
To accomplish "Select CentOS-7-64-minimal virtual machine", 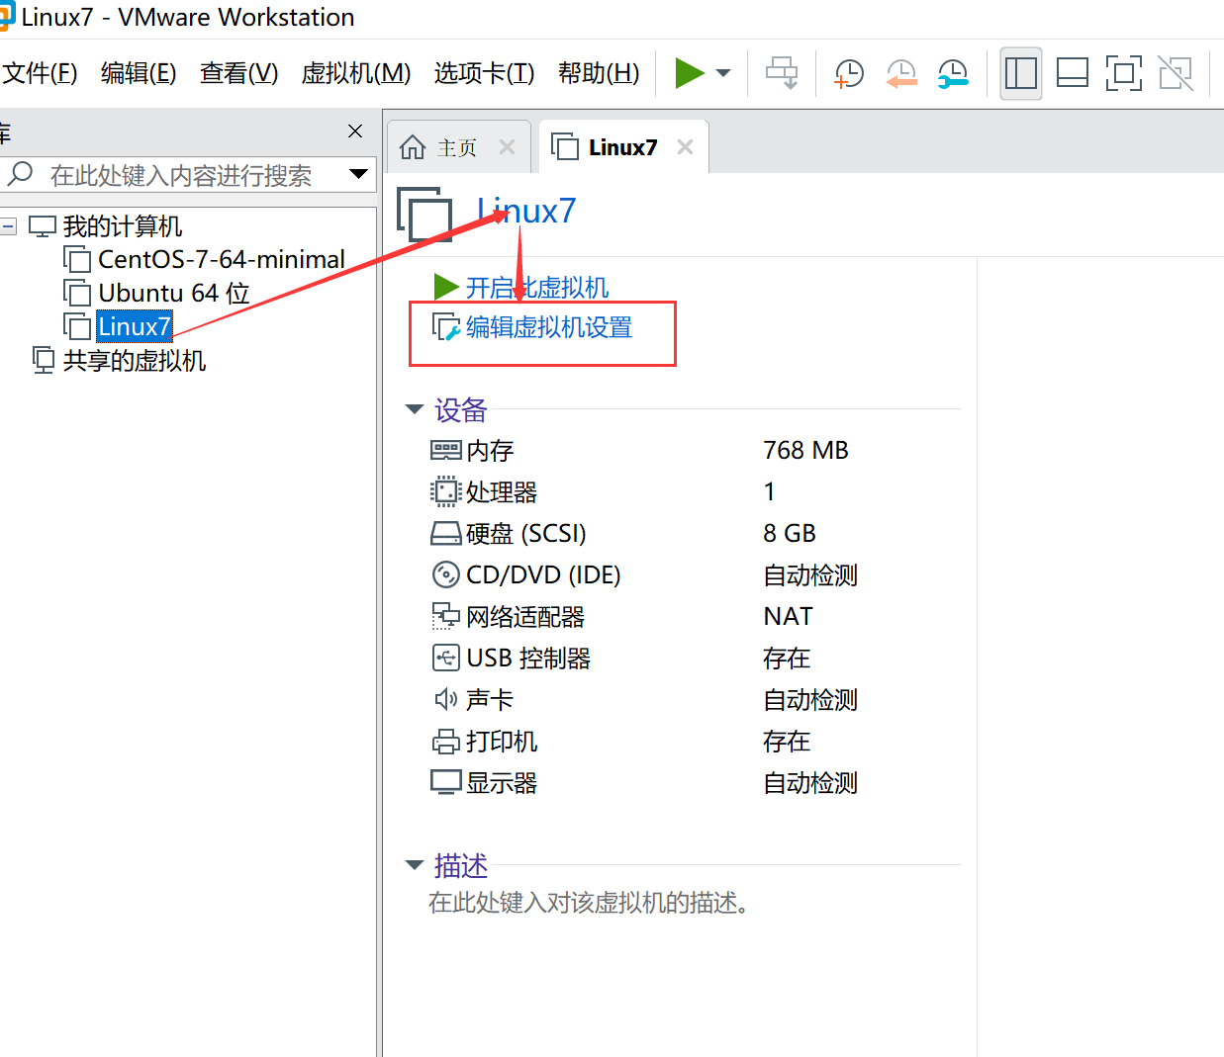I will tap(222, 260).
